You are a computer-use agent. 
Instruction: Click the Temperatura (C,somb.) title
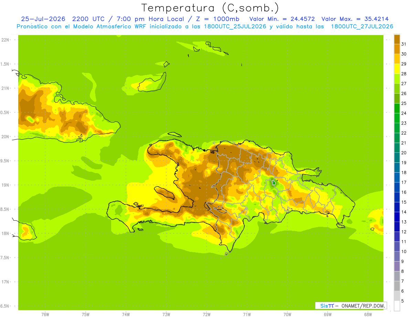click(x=210, y=8)
